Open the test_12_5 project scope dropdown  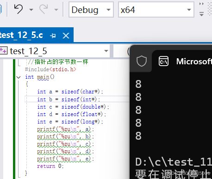click(x=55, y=51)
